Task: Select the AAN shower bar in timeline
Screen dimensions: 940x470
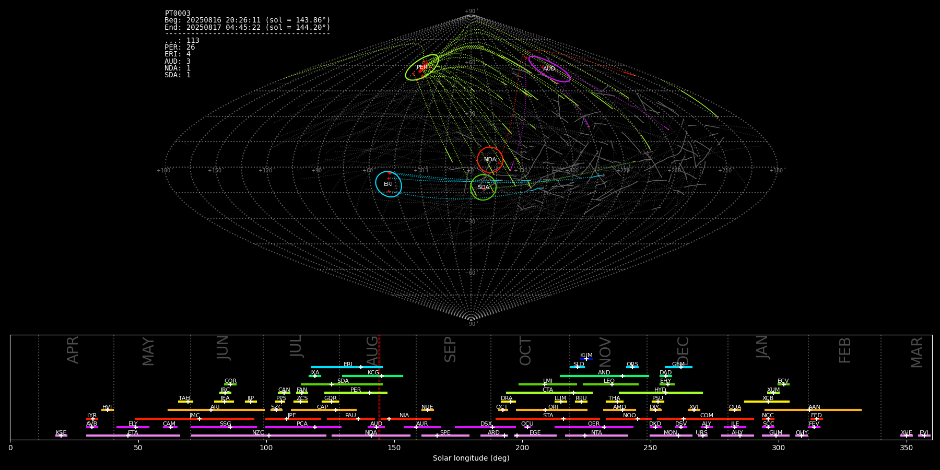Action: 813,410
